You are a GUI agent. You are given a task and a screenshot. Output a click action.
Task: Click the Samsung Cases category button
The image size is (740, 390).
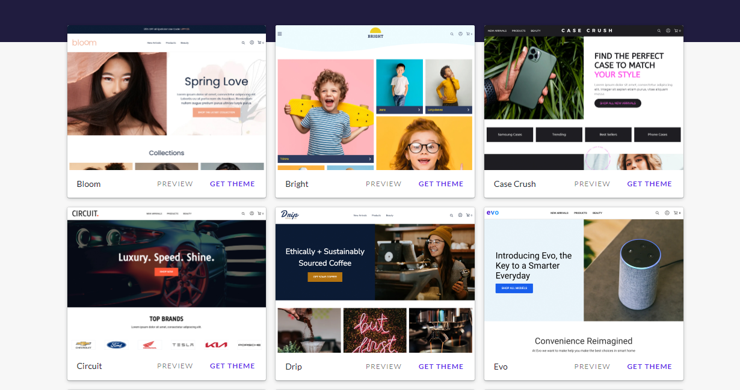click(510, 135)
